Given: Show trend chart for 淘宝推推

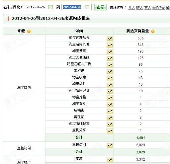Looking at the screenshot, I should 110,98.
